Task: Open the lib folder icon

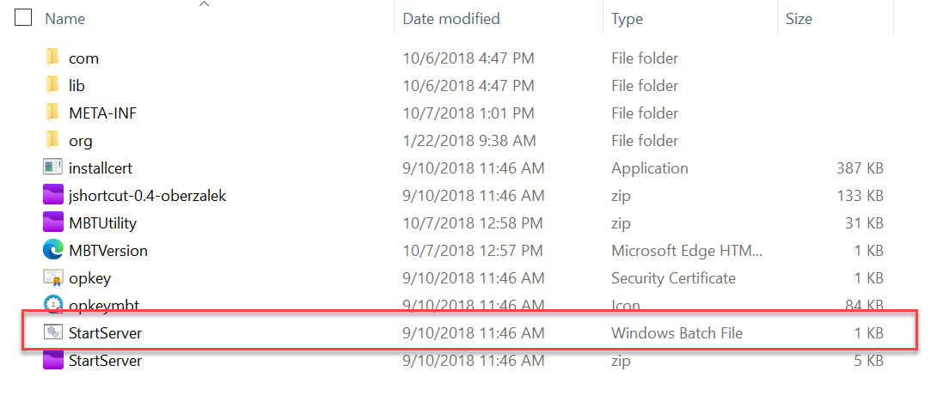Action: [52, 85]
